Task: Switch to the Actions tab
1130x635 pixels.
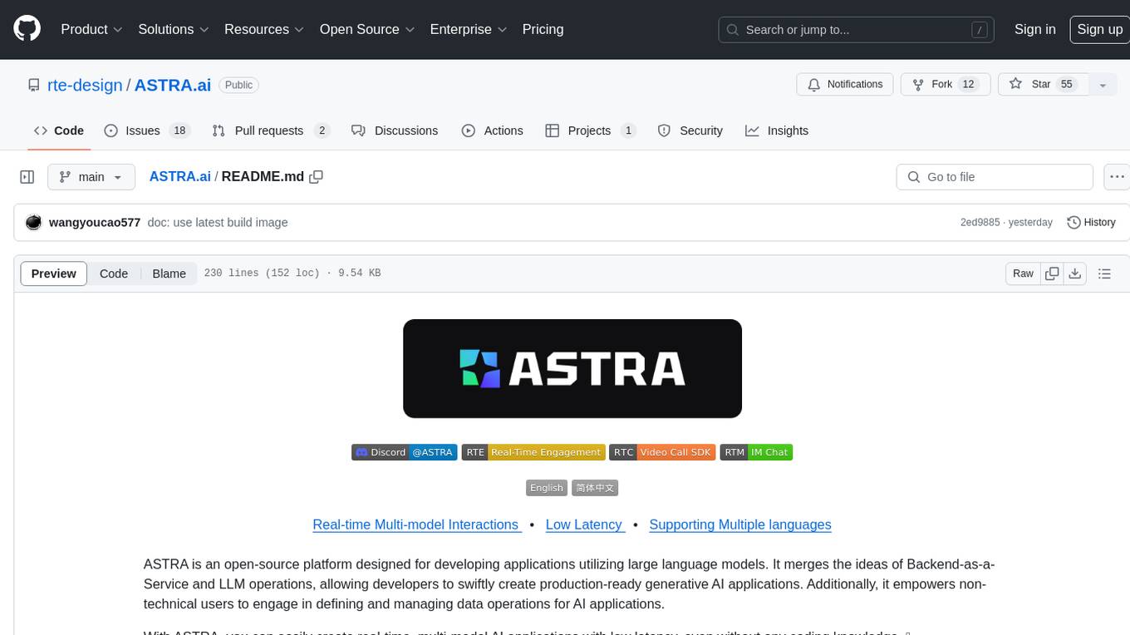Action: click(492, 130)
